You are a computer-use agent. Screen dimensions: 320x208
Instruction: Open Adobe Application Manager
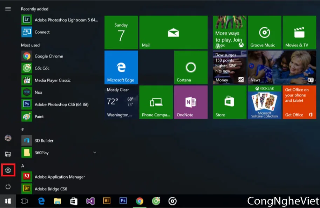60,177
